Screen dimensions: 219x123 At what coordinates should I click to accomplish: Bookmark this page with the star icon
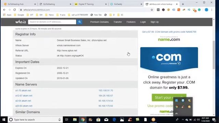[152, 10]
